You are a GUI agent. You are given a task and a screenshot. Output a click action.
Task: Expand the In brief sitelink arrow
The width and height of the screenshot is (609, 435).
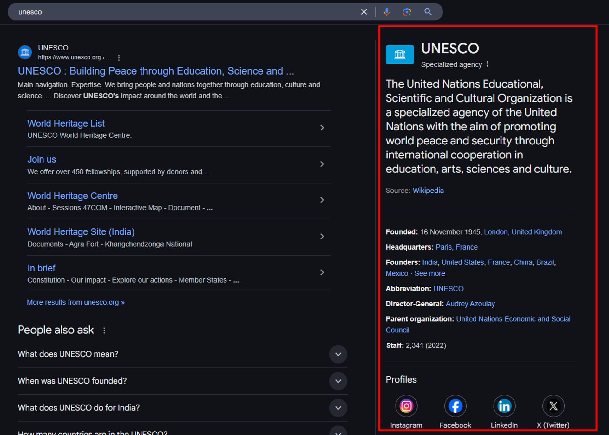(322, 272)
